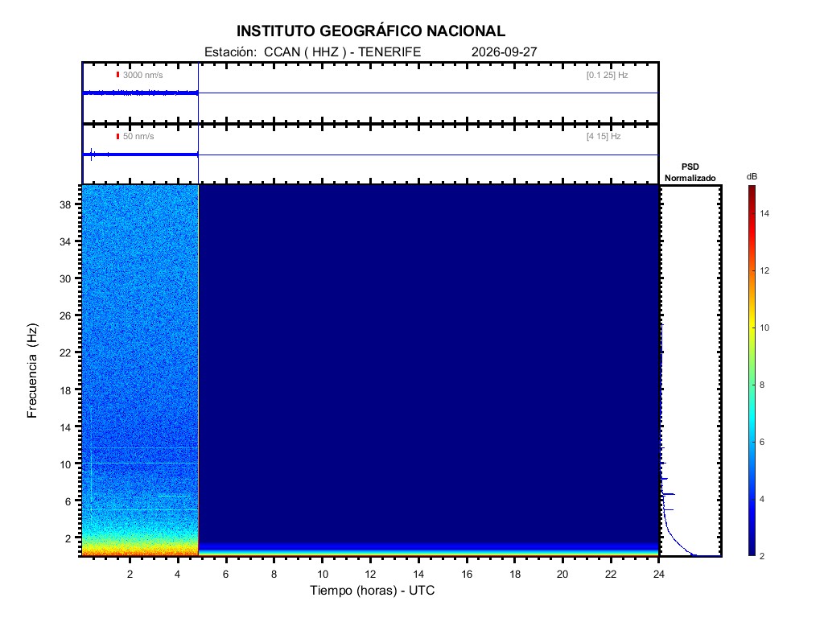Click the INSTITUTO GEOGRÁFICO NACIONAL title

(370, 31)
